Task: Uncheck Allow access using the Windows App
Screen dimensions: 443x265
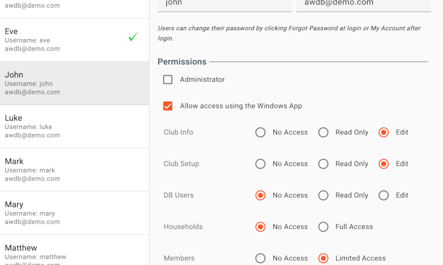Action: (x=168, y=106)
